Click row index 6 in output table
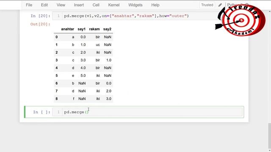 (x=56, y=83)
